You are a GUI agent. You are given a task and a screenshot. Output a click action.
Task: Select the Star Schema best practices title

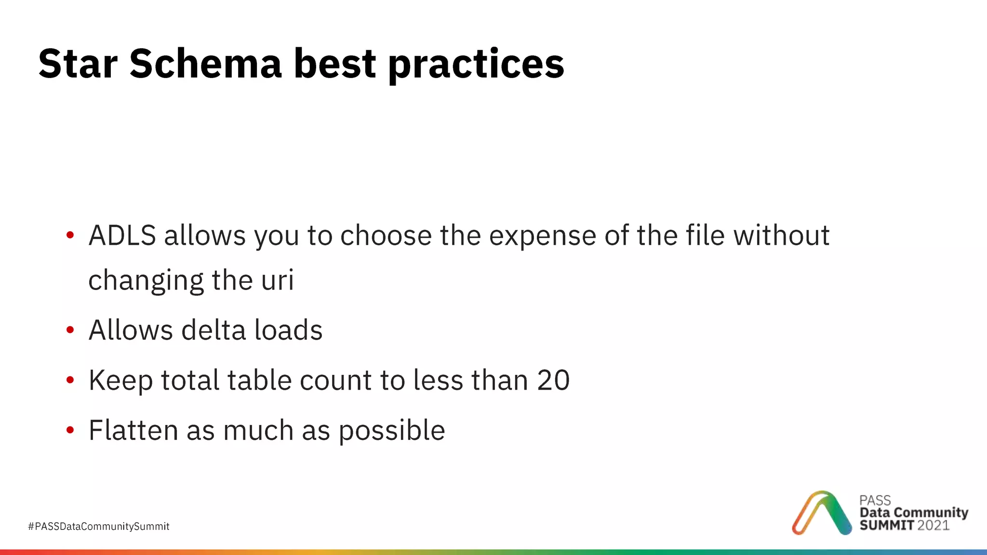tap(301, 64)
